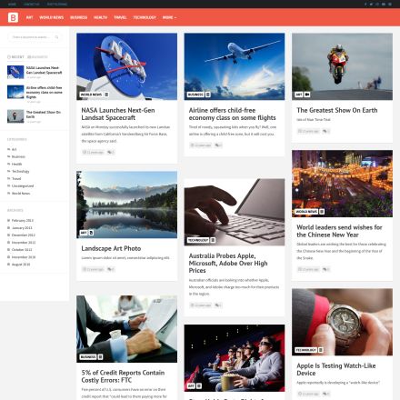The width and height of the screenshot is (400, 400).
Task: Click the image format icon on Landscape Art Photo
Action: tap(92, 233)
